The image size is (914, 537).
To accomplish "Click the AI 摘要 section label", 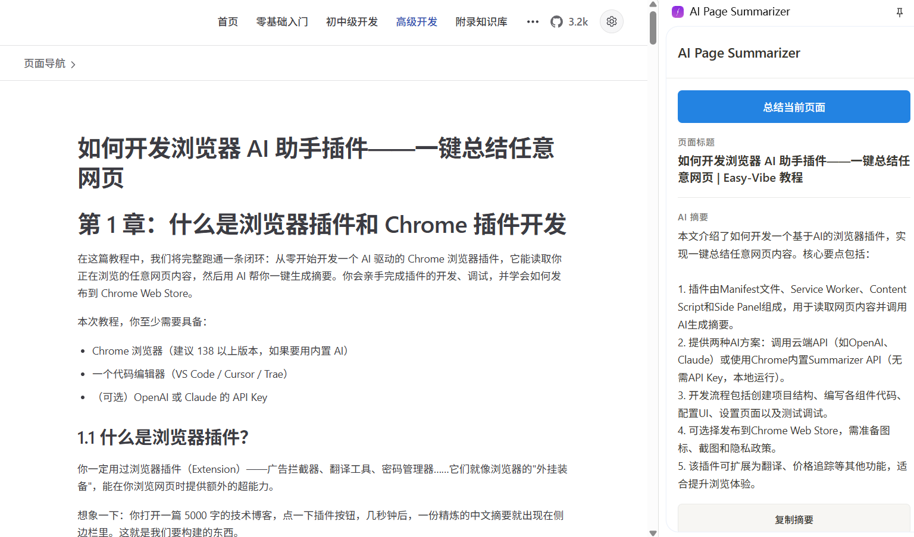I will pos(691,217).
